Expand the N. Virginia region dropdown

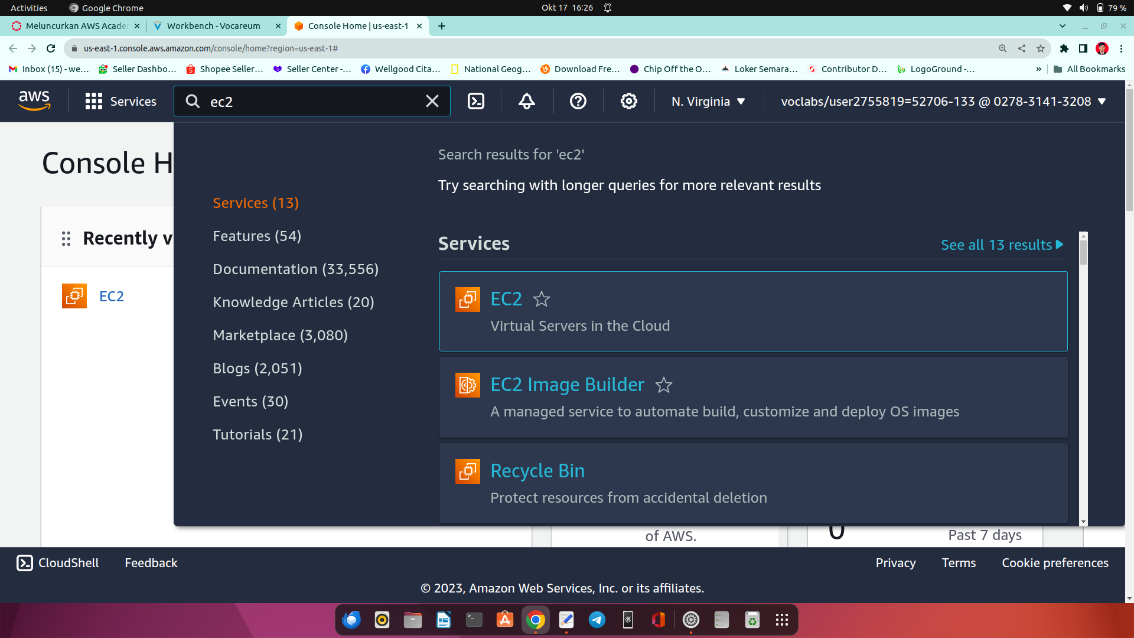(708, 102)
